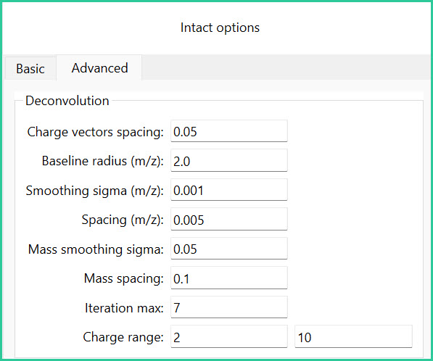Click the Charge range label
The width and height of the screenshot is (433, 361).
(x=123, y=337)
